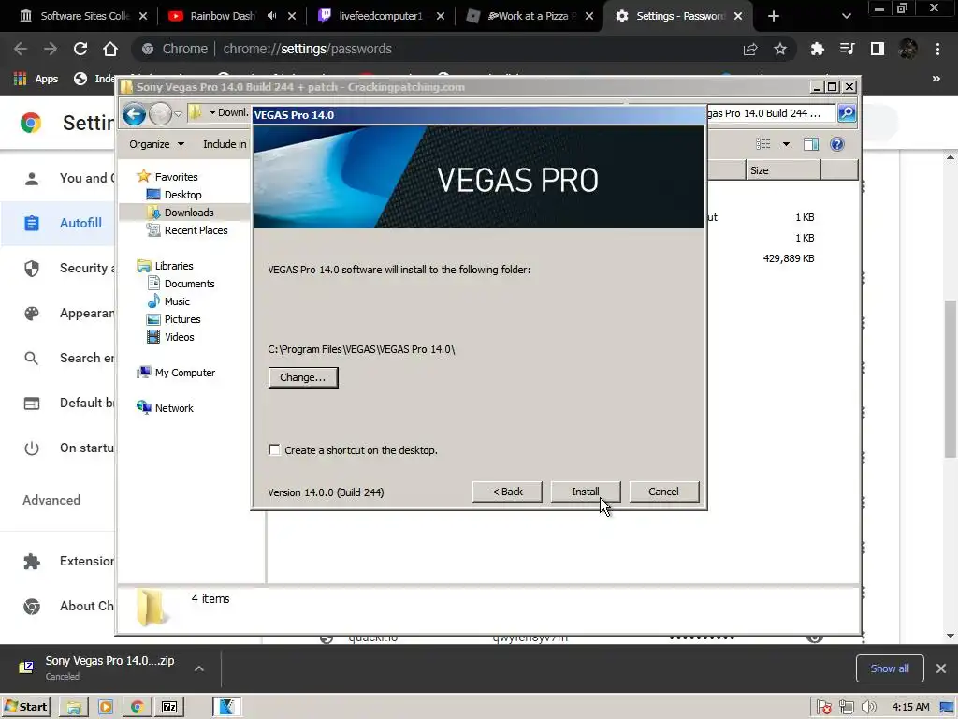958x719 pixels.
Task: Click the Libraries folder icon
Action: point(144,265)
